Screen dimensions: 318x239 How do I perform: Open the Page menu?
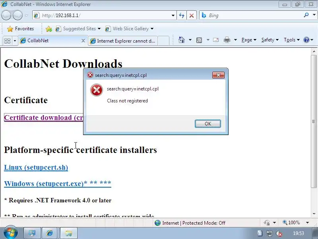(x=249, y=40)
